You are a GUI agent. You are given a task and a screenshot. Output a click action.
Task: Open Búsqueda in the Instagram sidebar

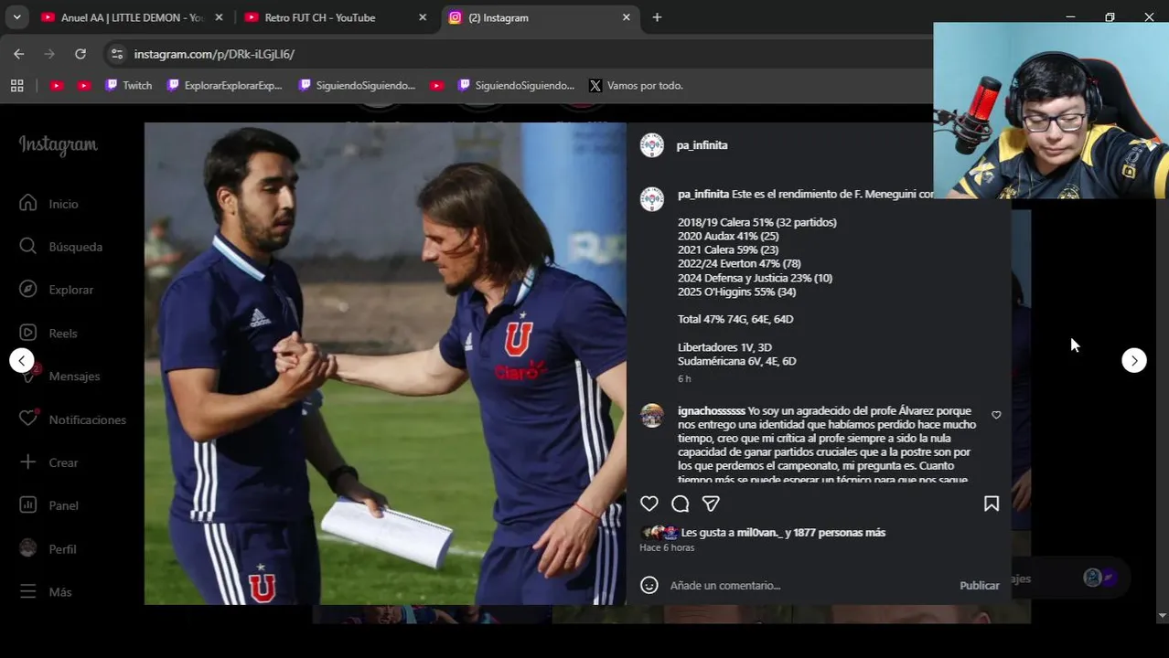(61, 247)
